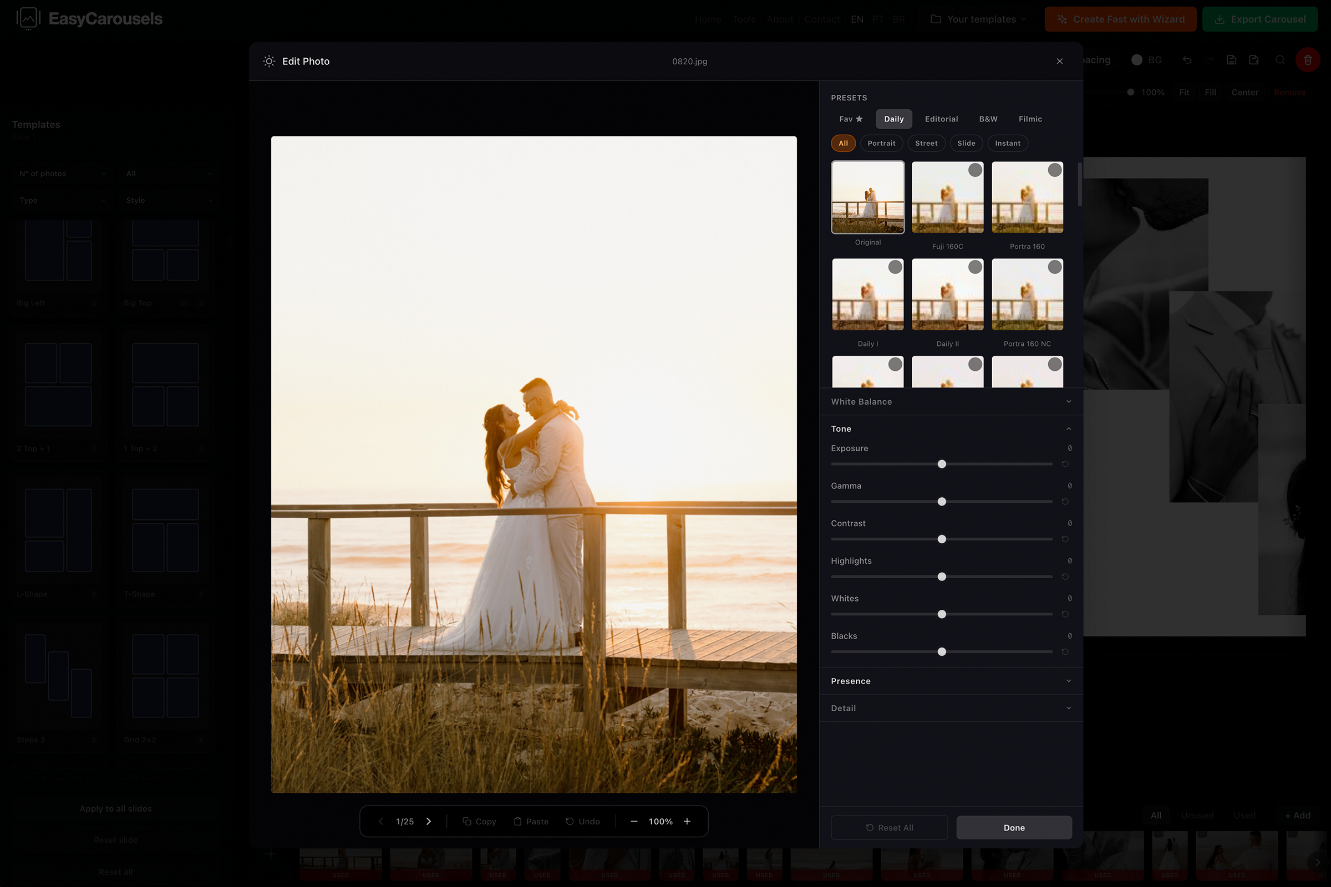
Task: Switch to the Filmic presets tab
Action: [x=1030, y=119]
